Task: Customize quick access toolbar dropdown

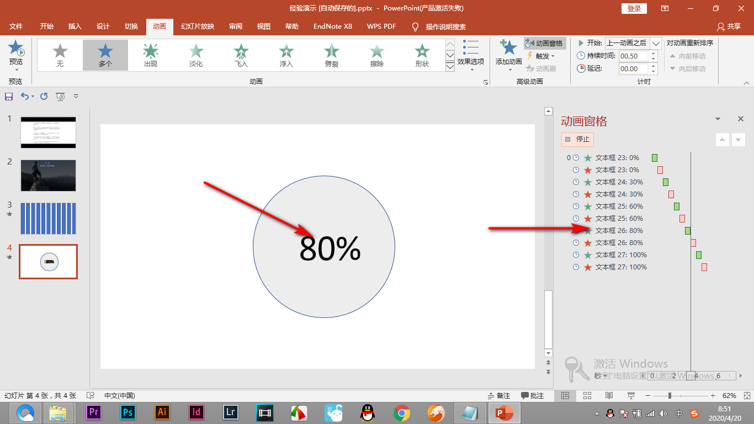Action: (x=76, y=97)
